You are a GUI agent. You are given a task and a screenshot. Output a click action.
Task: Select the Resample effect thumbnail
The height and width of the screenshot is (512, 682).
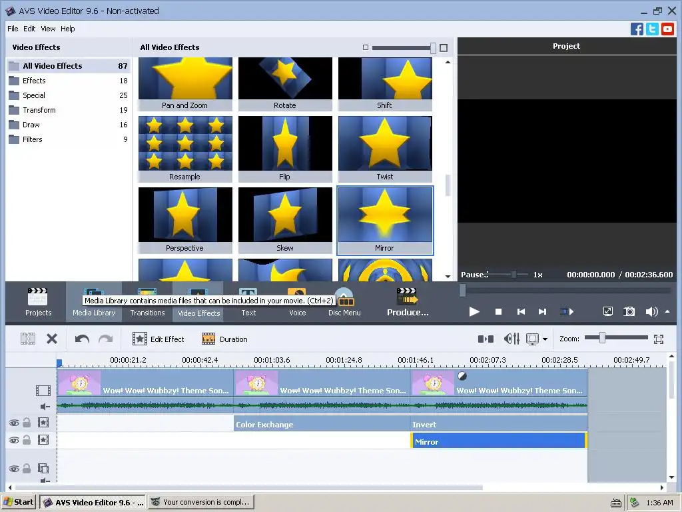point(185,149)
